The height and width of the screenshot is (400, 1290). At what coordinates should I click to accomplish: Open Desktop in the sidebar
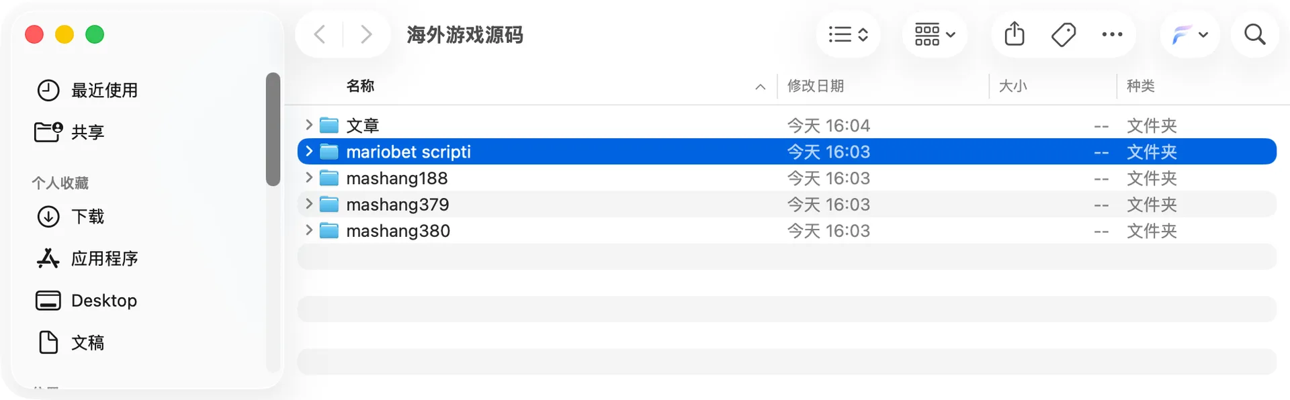tap(104, 301)
